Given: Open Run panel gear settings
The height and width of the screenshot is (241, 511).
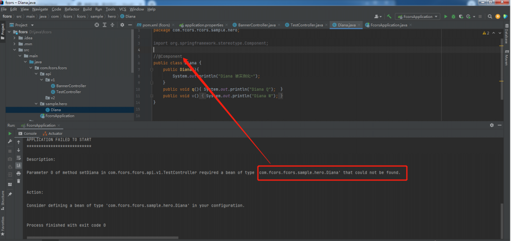Looking at the screenshot, I should point(492,125).
